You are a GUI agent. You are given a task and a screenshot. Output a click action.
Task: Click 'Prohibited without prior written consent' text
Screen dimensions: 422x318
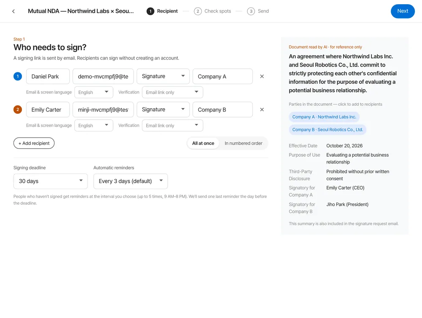tap(358, 175)
